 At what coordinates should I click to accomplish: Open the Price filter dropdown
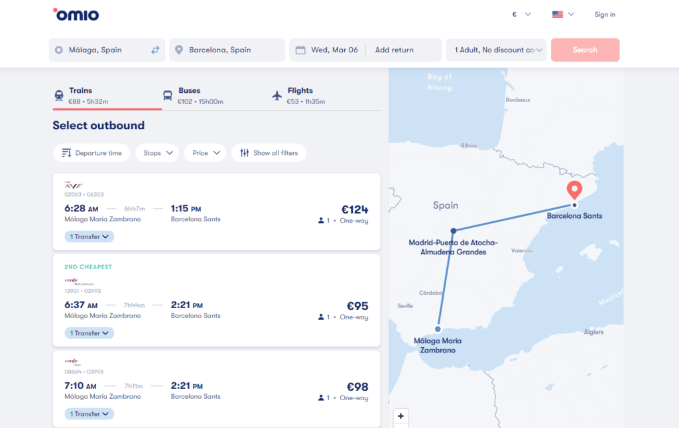pos(206,153)
